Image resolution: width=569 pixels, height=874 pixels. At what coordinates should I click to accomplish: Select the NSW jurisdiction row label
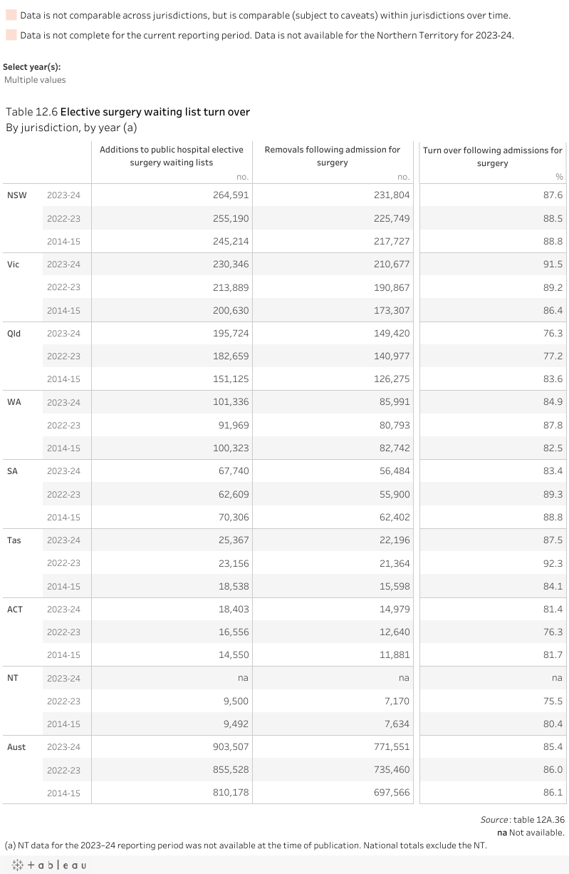coord(16,195)
